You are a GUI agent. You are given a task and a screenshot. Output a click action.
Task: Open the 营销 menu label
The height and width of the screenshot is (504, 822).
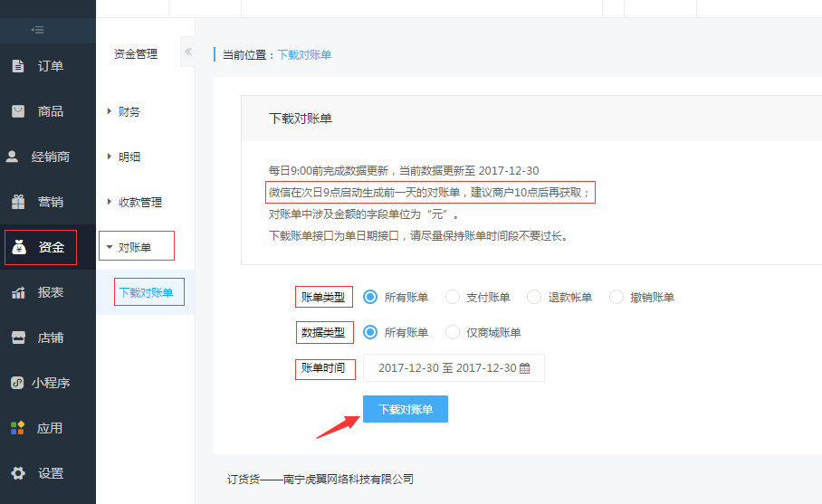(x=51, y=202)
